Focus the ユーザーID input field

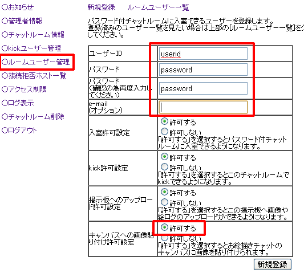(x=203, y=54)
